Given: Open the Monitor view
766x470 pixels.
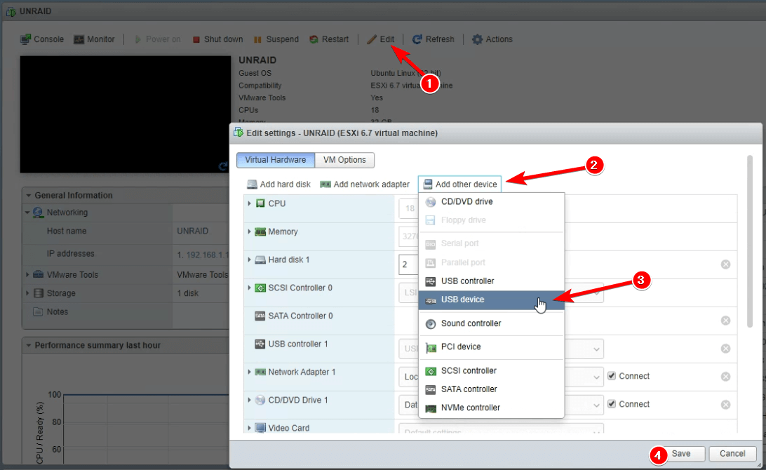Looking at the screenshot, I should coord(94,39).
